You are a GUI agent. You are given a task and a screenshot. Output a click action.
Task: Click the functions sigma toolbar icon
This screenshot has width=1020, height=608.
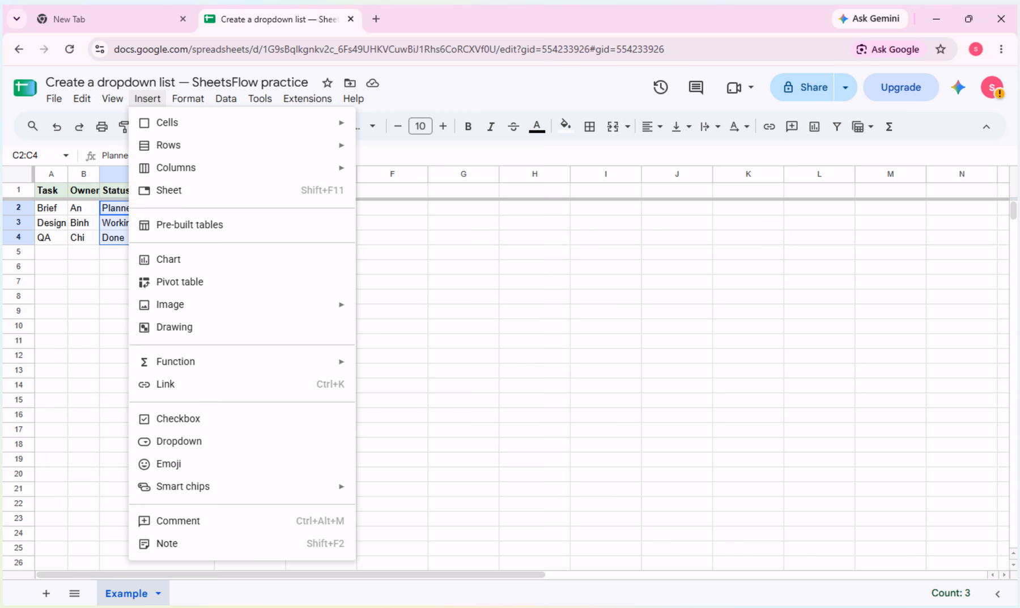point(889,127)
